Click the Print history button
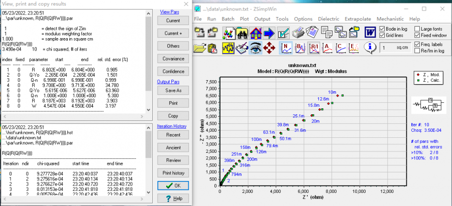452x206 pixels. pyautogui.click(x=173, y=173)
